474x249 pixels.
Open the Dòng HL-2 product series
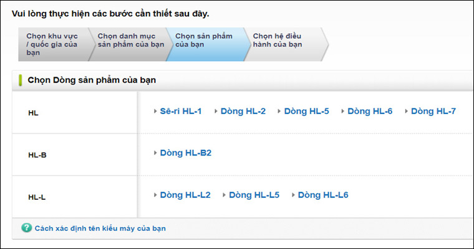pos(243,111)
